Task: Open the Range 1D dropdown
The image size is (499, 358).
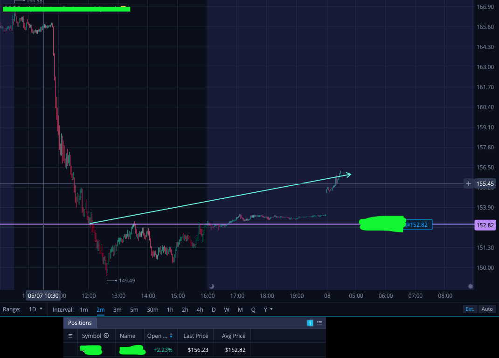Action: pyautogui.click(x=35, y=309)
